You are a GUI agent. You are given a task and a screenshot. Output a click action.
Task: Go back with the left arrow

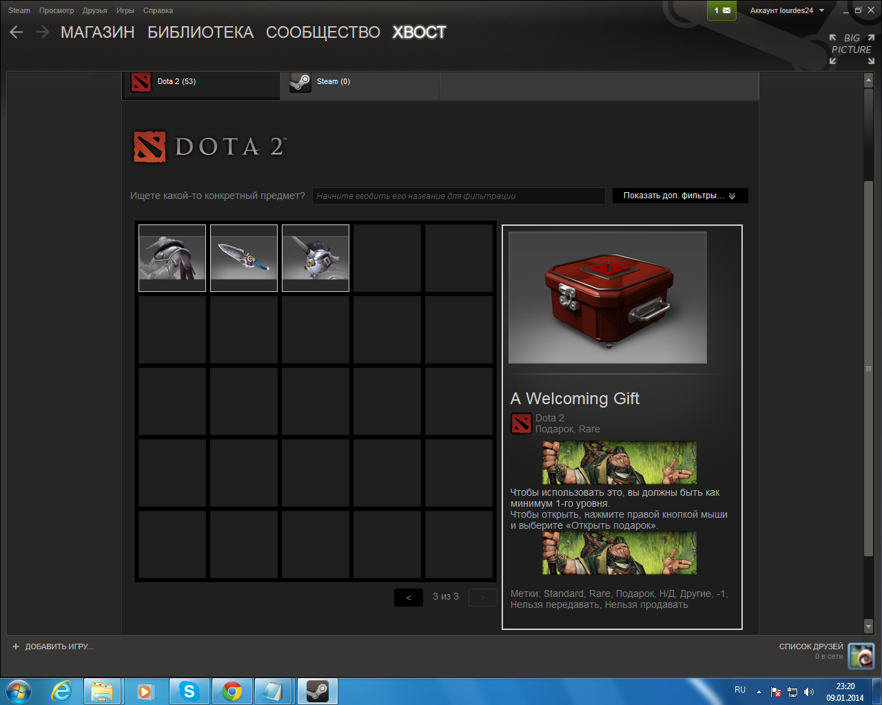tap(17, 32)
